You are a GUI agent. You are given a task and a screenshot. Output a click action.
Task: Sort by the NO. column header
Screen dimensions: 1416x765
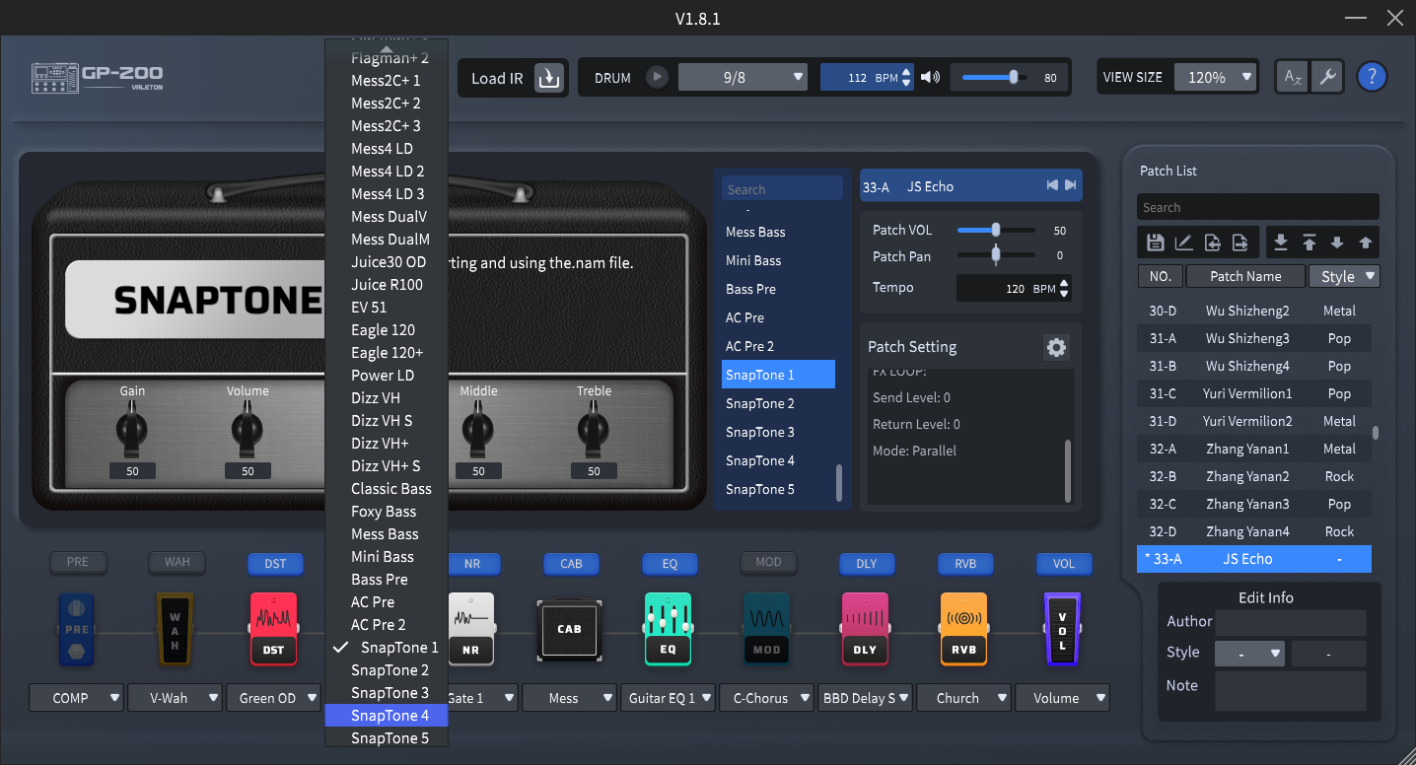tap(1161, 277)
